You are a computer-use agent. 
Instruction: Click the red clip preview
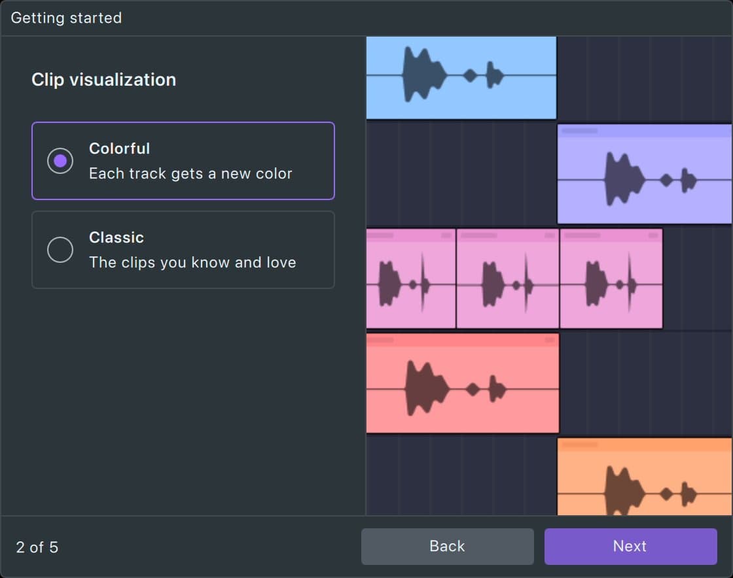click(x=462, y=383)
